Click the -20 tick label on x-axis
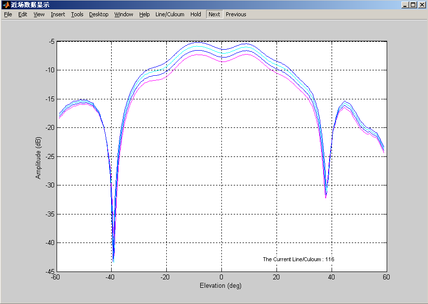Screen dimensions: 428x304 (x=165, y=277)
